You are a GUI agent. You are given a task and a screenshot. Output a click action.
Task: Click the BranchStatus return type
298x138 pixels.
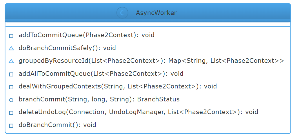tap(158, 99)
